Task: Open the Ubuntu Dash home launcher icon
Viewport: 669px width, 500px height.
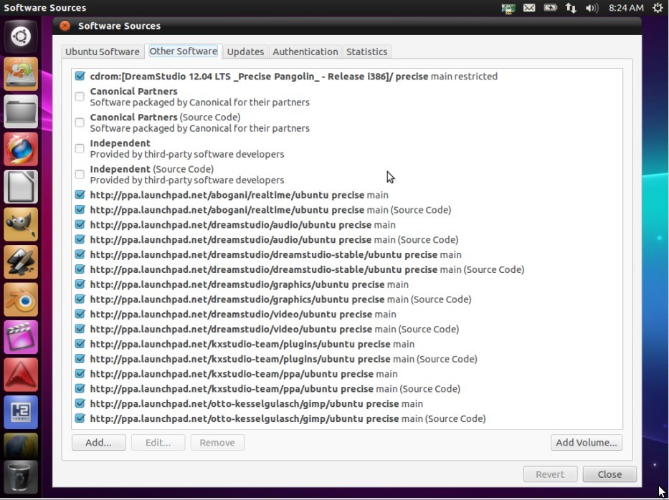Action: tap(21, 37)
